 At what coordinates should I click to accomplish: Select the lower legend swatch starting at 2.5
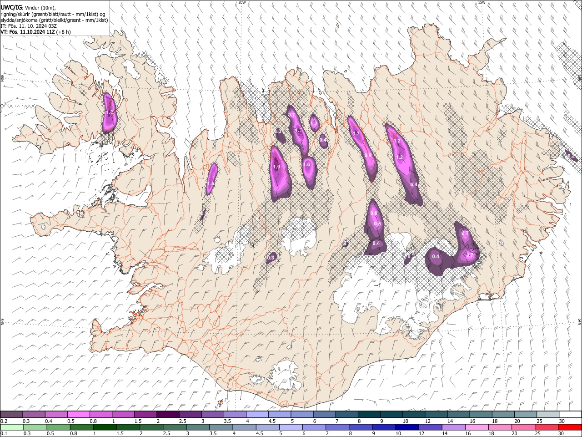click(174, 427)
